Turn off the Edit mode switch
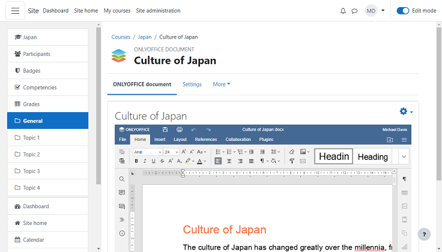442x252 pixels. [403, 11]
